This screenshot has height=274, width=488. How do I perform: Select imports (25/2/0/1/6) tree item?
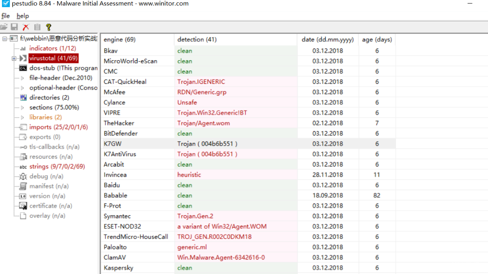coord(59,127)
